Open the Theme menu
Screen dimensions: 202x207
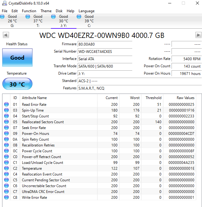pos(46,11)
